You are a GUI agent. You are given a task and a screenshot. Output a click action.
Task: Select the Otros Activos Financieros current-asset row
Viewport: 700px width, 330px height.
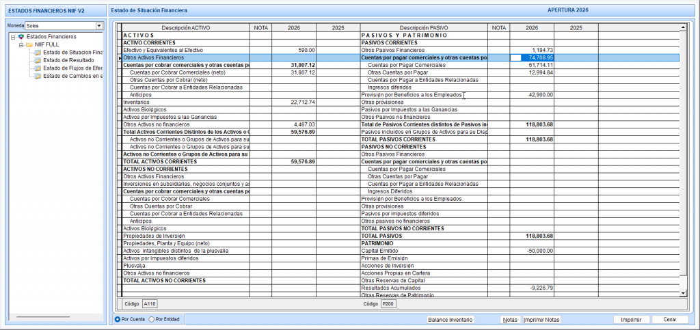(x=186, y=57)
